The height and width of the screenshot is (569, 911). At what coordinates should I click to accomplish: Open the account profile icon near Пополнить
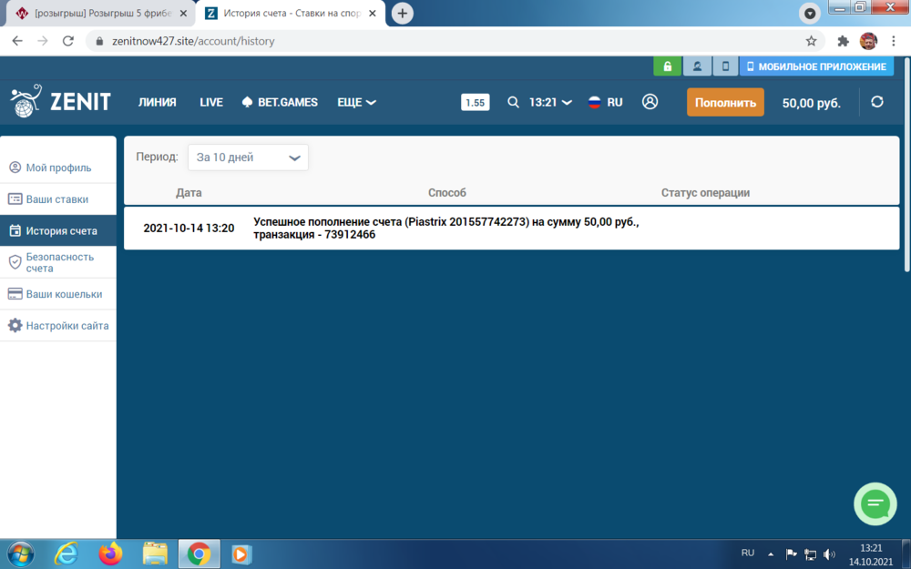click(x=650, y=102)
